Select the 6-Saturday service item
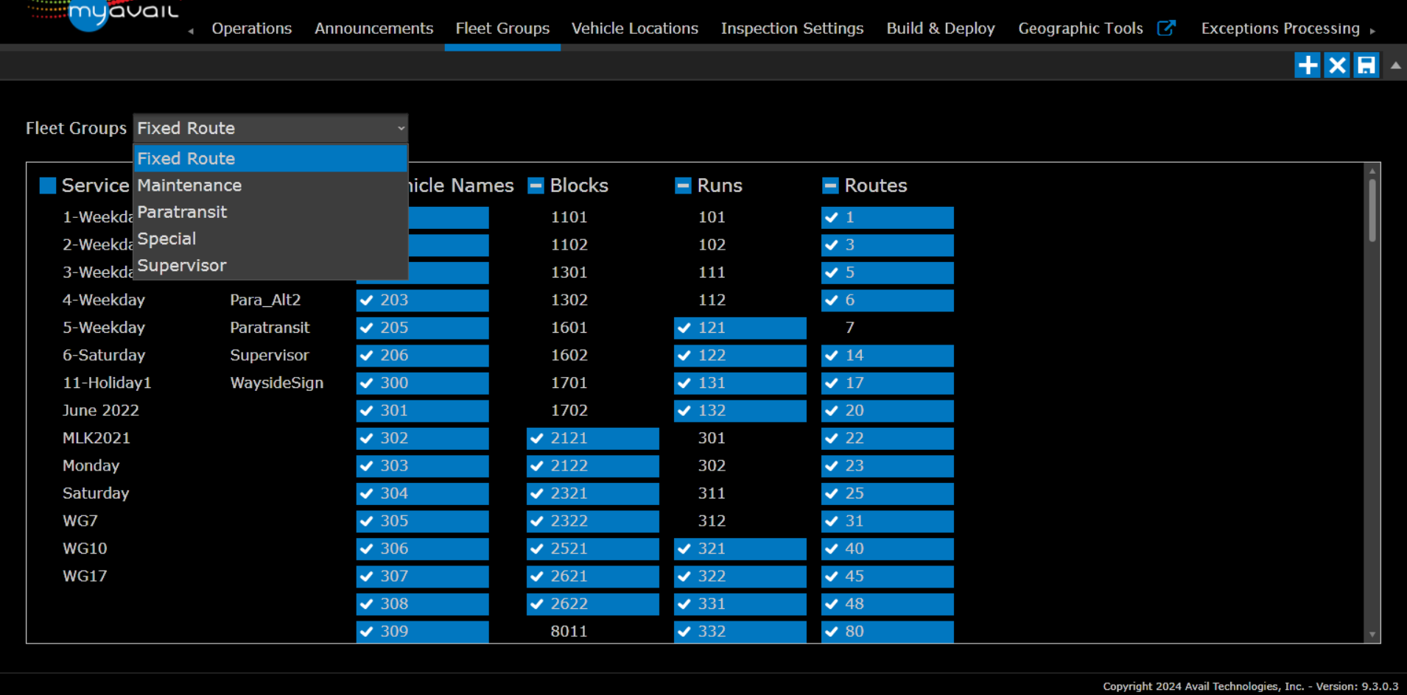The height and width of the screenshot is (695, 1407). click(x=104, y=356)
